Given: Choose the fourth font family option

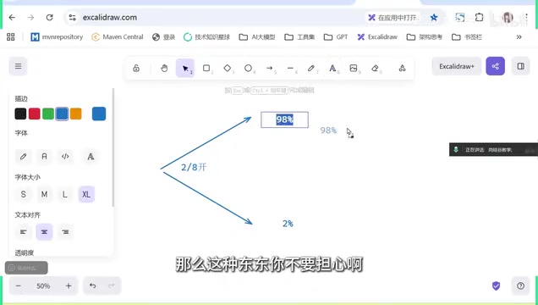Looking at the screenshot, I should (91, 156).
